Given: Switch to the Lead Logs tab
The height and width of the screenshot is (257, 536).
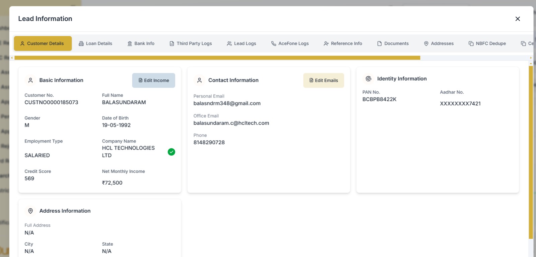Looking at the screenshot, I should click(242, 43).
